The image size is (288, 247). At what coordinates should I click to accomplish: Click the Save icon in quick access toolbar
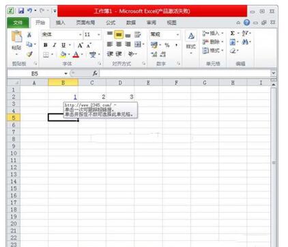(21, 11)
